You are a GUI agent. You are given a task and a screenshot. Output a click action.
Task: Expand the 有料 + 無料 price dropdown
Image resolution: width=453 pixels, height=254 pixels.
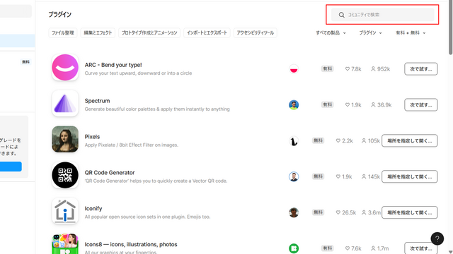point(411,33)
